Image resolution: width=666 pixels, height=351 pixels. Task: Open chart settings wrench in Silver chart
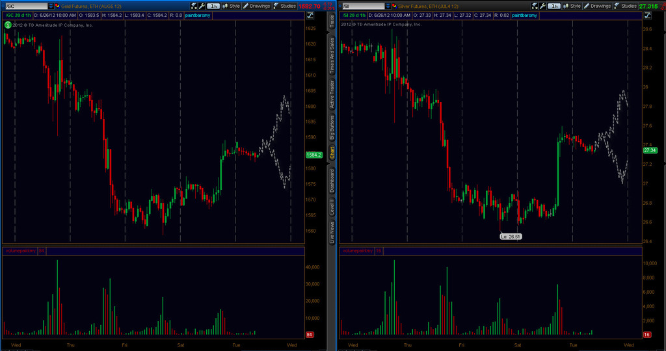pos(543,6)
